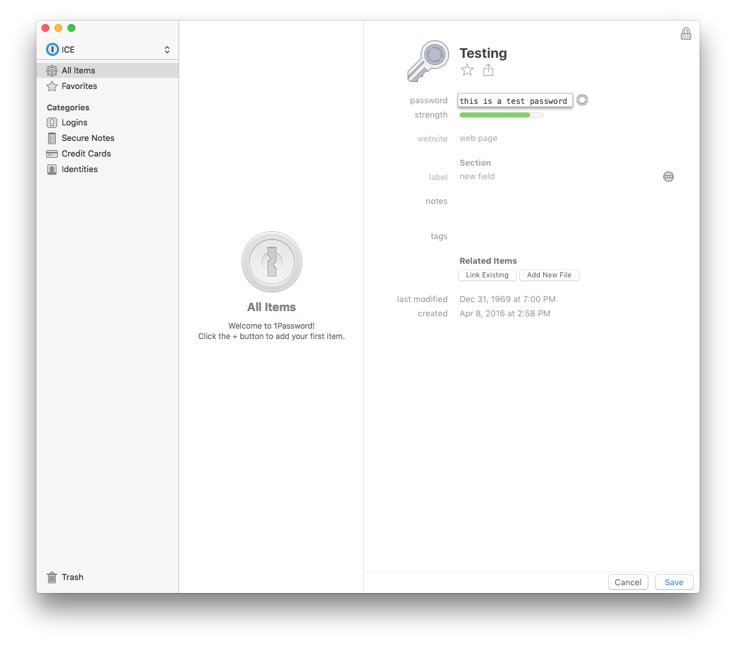Click the Categories heading
The image size is (736, 645).
point(68,108)
